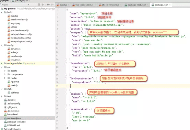Screen dimensions: 190x130
Task: Click the "autoprefixer" key on line 20
Action: pyautogui.click(x=81, y=82)
